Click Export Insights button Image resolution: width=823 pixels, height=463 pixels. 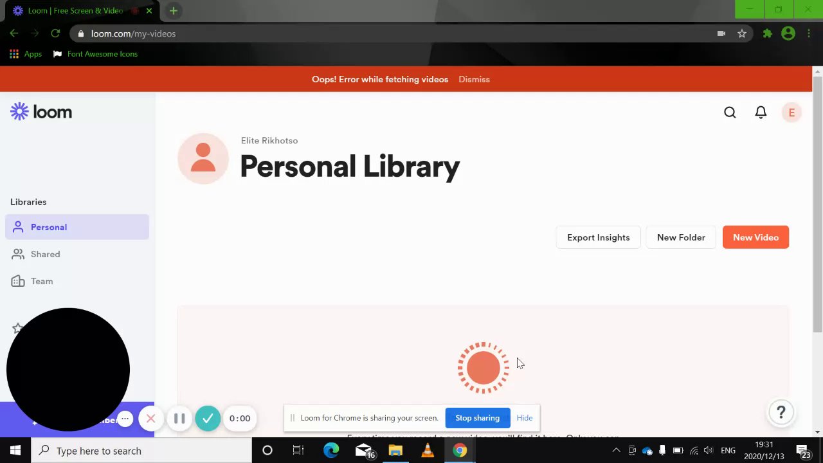click(x=598, y=237)
